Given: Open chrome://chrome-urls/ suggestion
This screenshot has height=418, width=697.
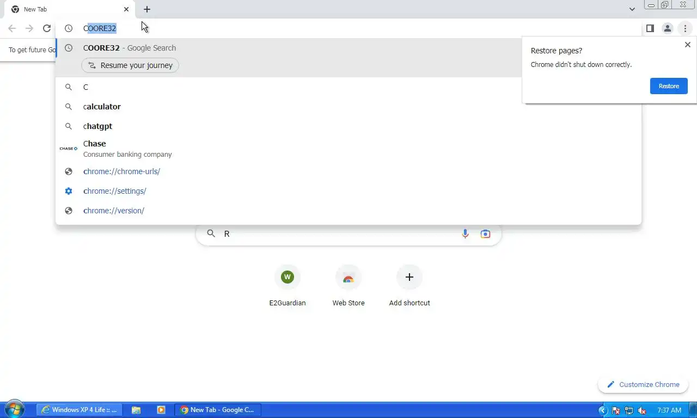Looking at the screenshot, I should click(348, 171).
